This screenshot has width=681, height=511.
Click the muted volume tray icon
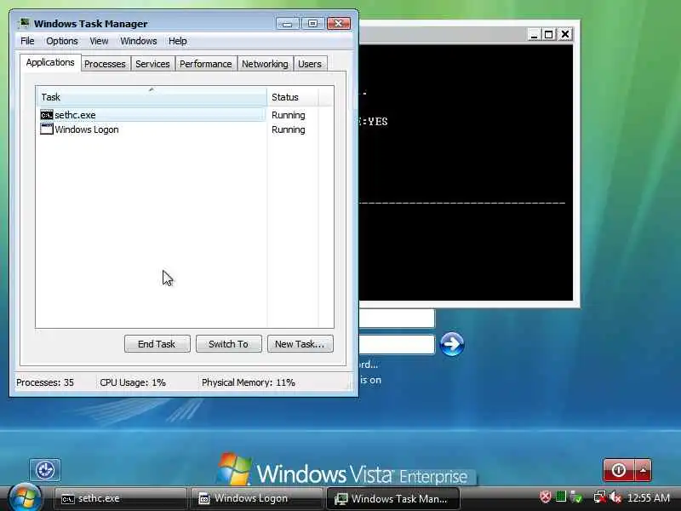point(615,497)
